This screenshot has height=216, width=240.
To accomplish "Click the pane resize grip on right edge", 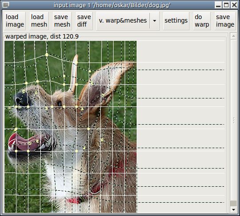I will pyautogui.click(x=234, y=121).
